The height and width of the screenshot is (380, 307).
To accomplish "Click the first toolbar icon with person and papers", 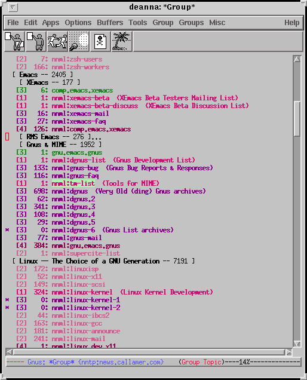I will click(x=14, y=41).
